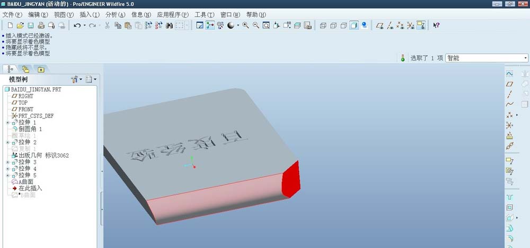The width and height of the screenshot is (530, 248).
Task: Select the Datum Plane tool in right toolbar
Action: tap(509, 84)
